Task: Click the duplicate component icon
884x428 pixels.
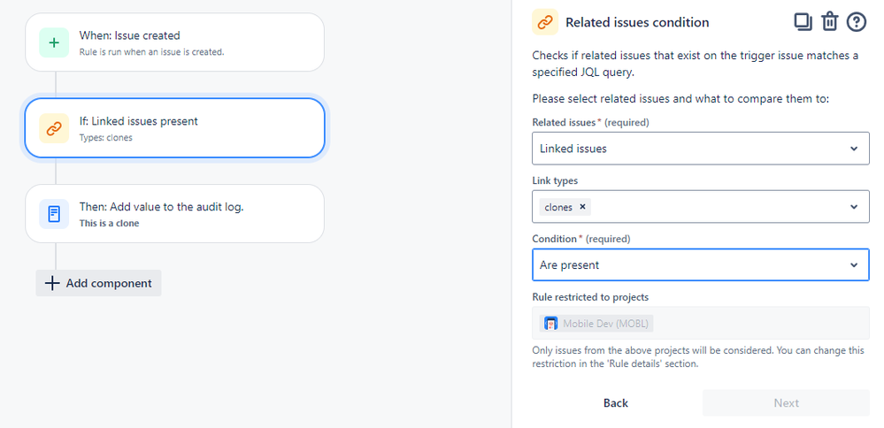Action: tap(803, 22)
